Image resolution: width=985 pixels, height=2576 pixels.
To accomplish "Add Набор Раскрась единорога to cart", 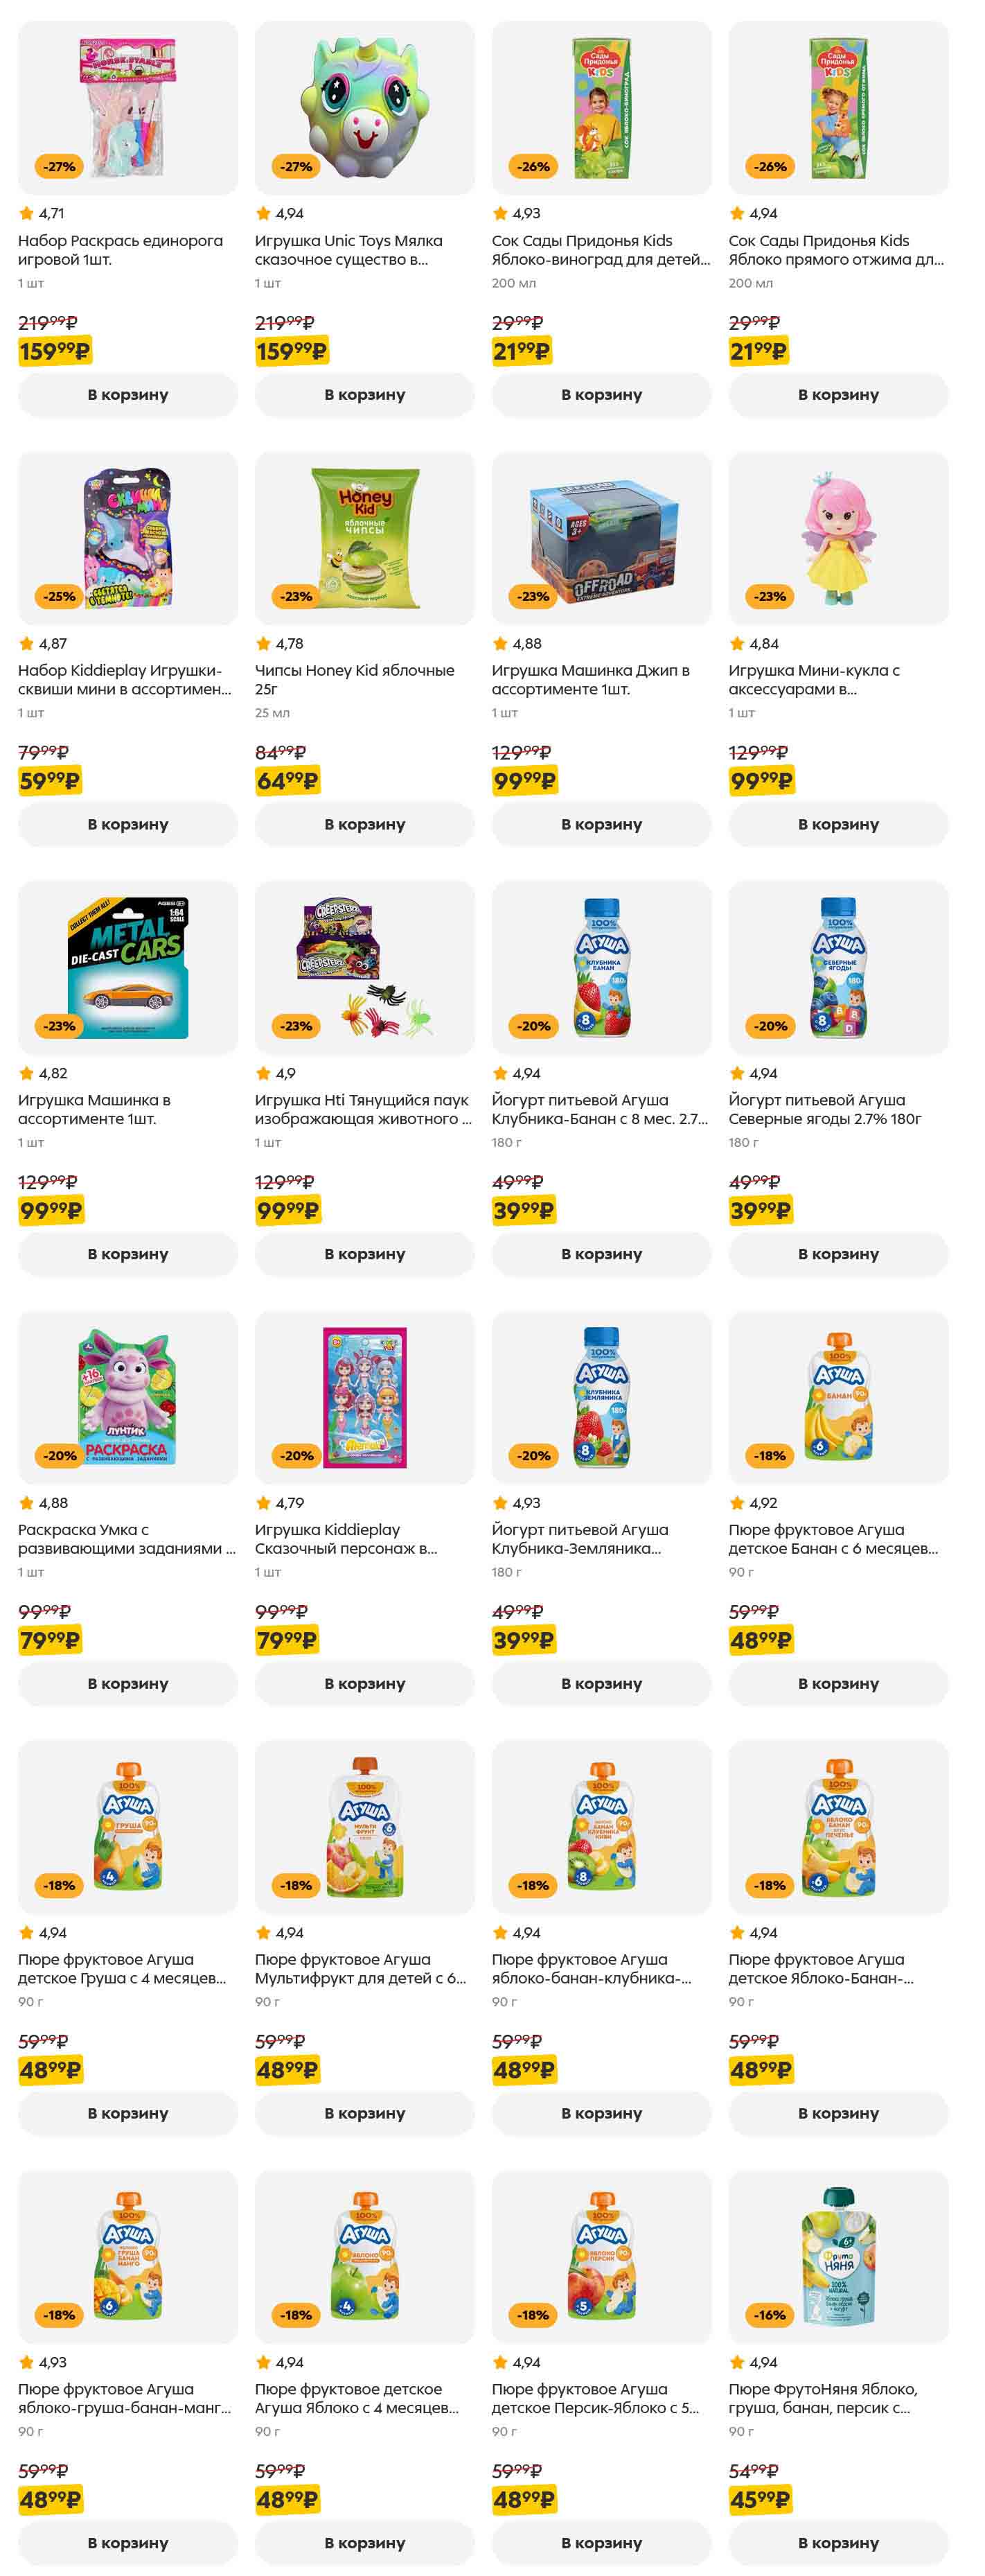I will pos(127,395).
